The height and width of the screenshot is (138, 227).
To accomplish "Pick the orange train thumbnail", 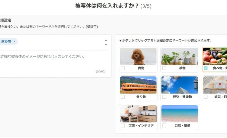I will (x=138, y=85).
